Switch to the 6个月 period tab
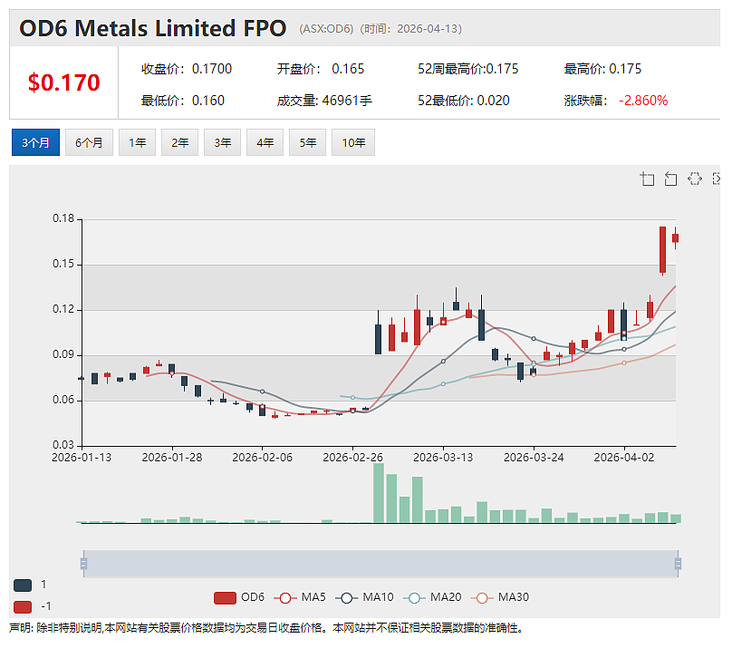 tap(89, 142)
